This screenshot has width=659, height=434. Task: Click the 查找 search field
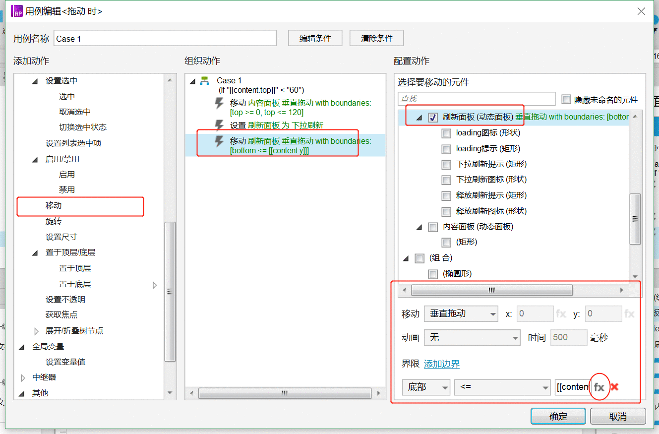click(477, 99)
